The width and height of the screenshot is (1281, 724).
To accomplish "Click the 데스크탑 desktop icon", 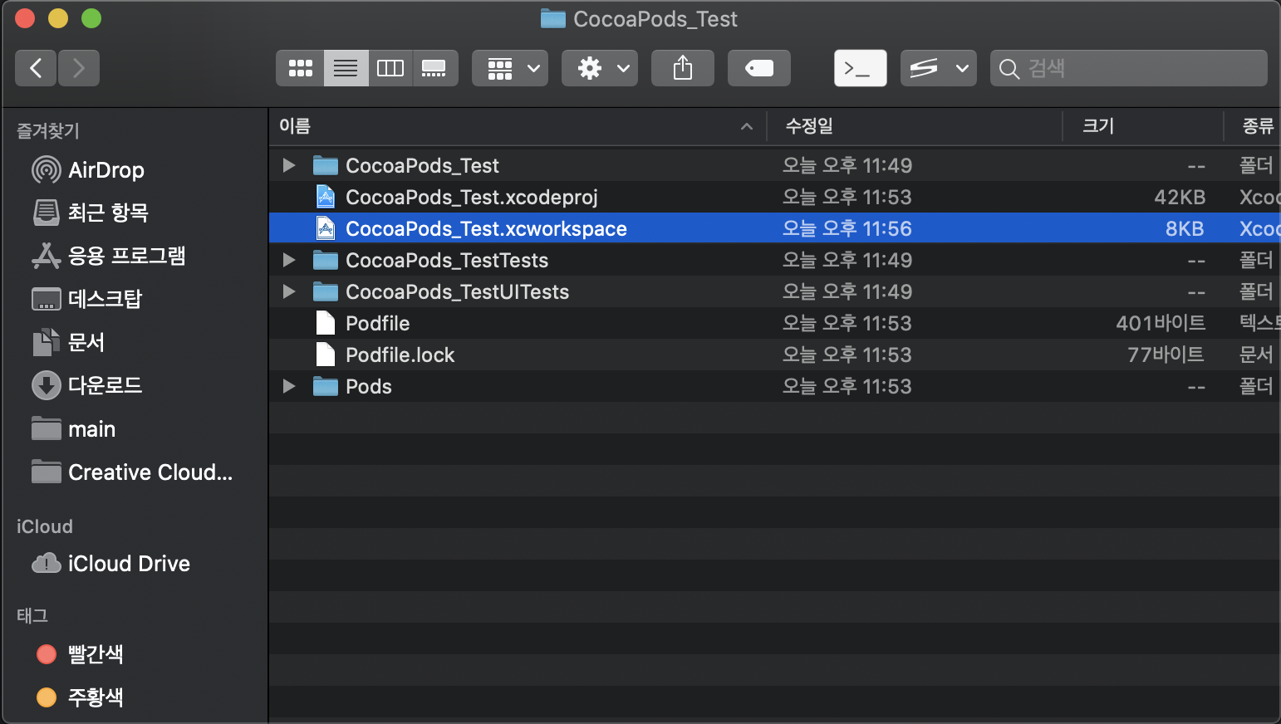I will click(x=46, y=299).
